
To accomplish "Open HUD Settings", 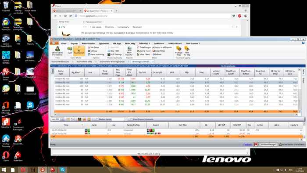I will [114, 54].
